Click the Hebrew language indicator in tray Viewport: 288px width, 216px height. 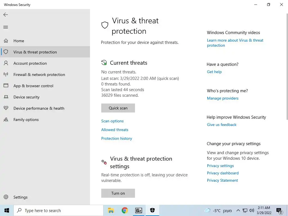(x=227, y=211)
